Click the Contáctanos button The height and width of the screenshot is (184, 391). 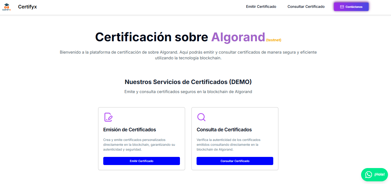tap(351, 6)
